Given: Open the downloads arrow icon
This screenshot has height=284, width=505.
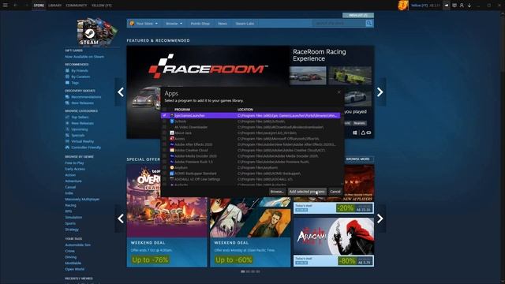Looking at the screenshot, I should click(469, 6).
